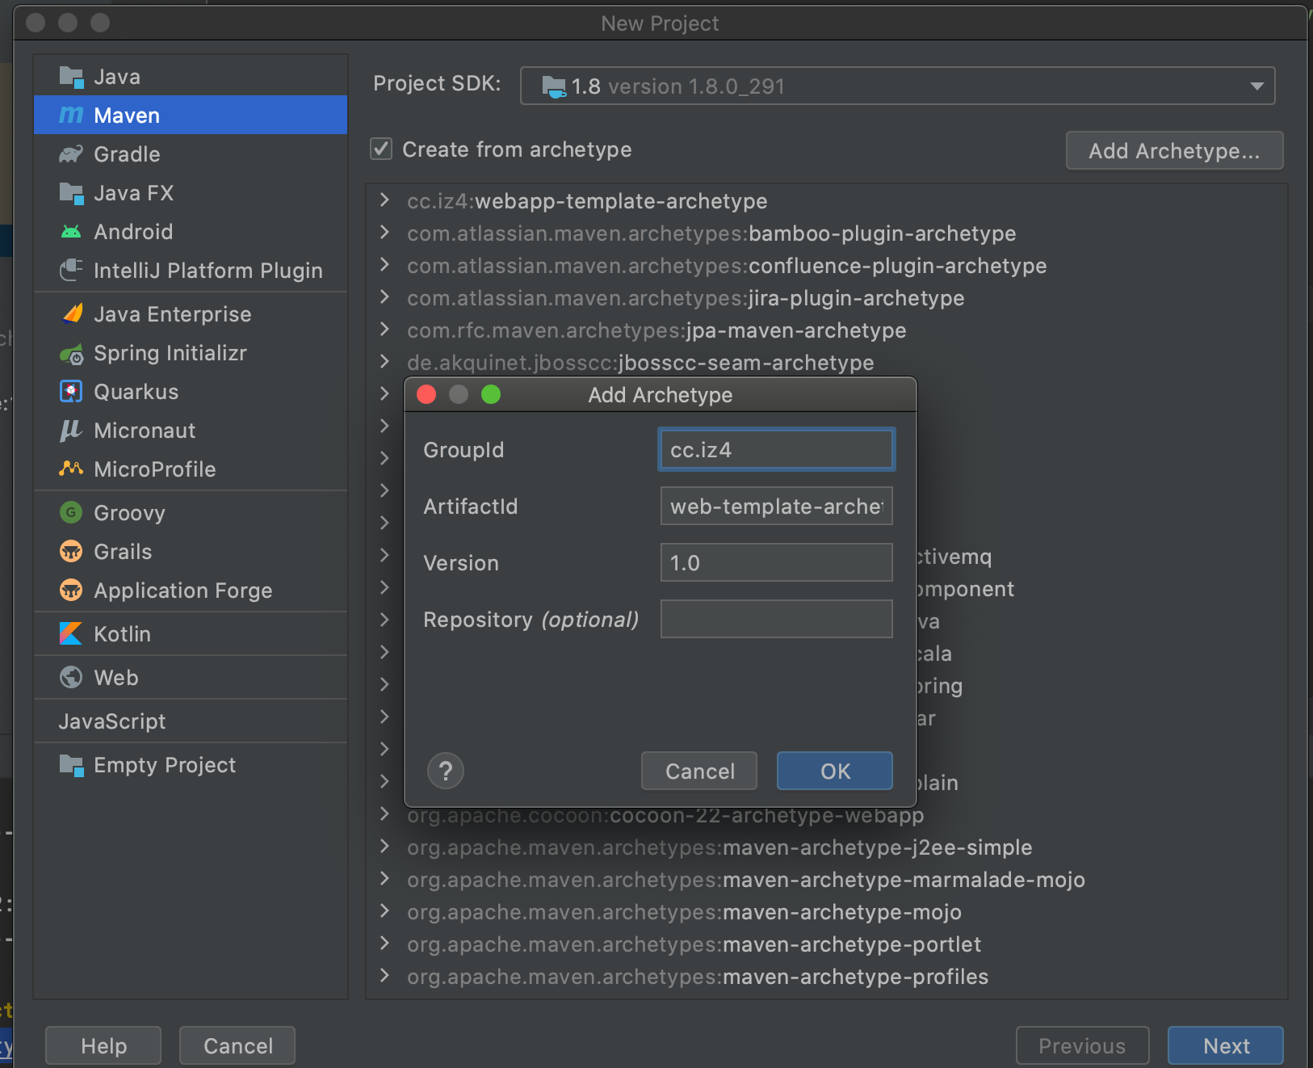This screenshot has width=1313, height=1068.
Task: Expand the maven-archetype-mojo node
Action: (x=385, y=911)
